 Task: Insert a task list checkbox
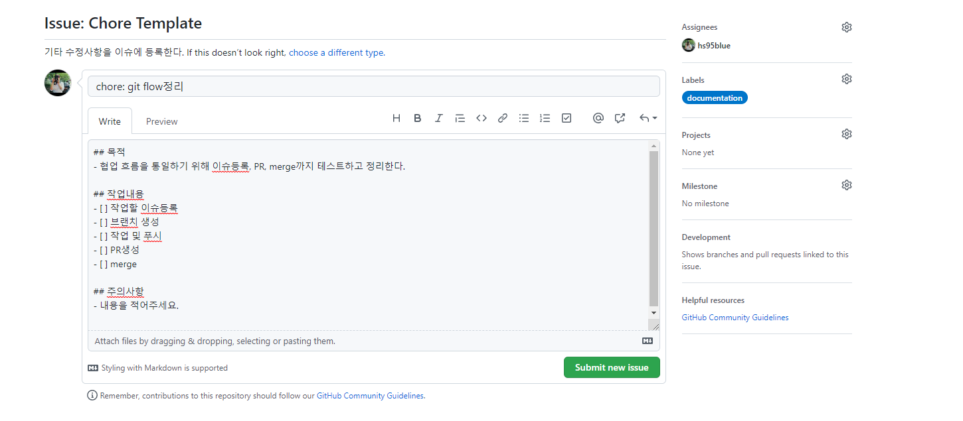[566, 118]
